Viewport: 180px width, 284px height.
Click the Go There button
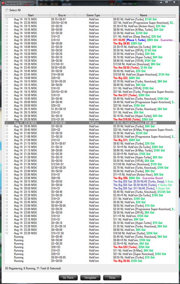point(68,278)
